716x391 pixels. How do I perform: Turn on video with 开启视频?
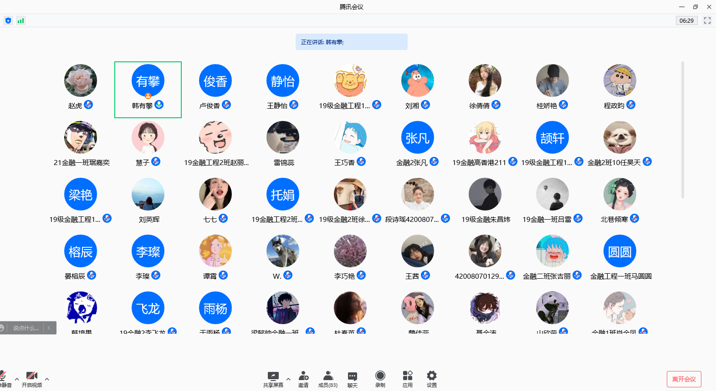(x=32, y=378)
